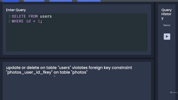Viewport: 178px width, 100px height.
Task: Click the users table name in query
Action: 46,16
